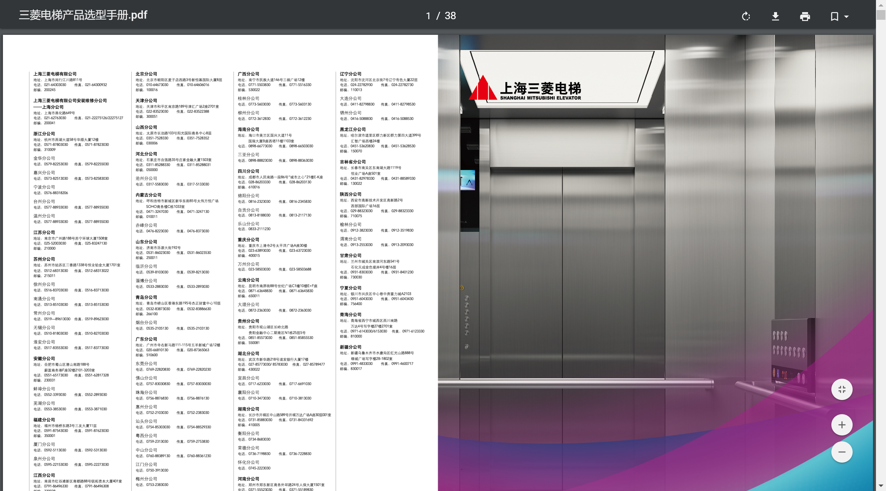This screenshot has width=886, height=491.
Task: Click the scrollbar up arrow
Action: tap(880, 4)
